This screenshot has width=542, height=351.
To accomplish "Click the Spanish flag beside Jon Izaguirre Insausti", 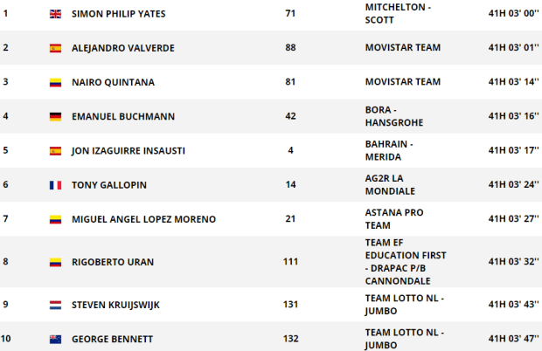I will [56, 150].
